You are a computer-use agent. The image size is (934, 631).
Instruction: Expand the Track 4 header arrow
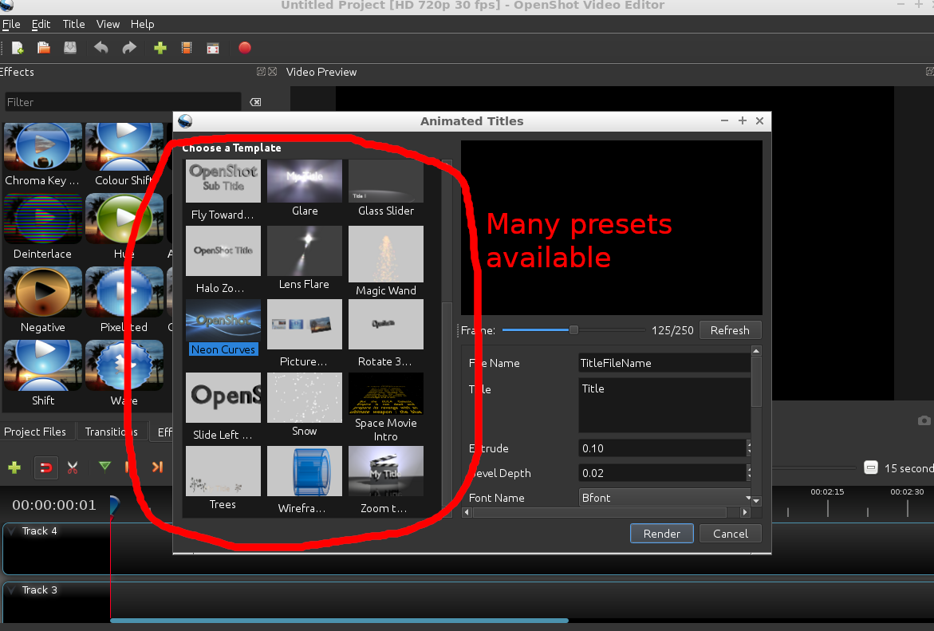coord(11,531)
